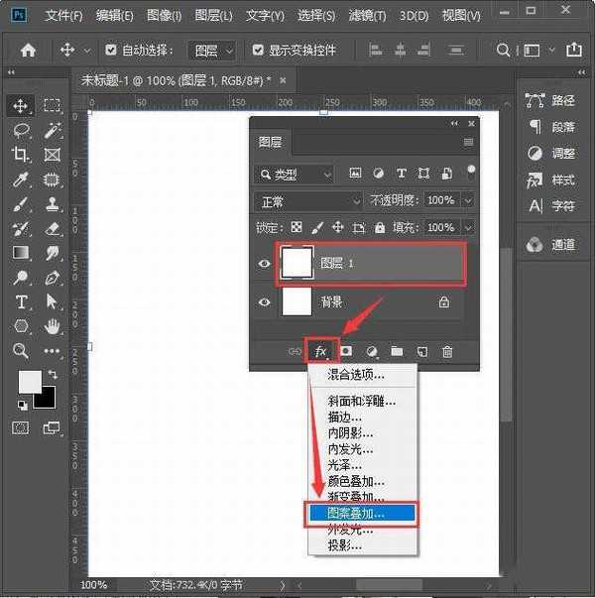Hide 图层 1 using eye icon

pos(264,263)
